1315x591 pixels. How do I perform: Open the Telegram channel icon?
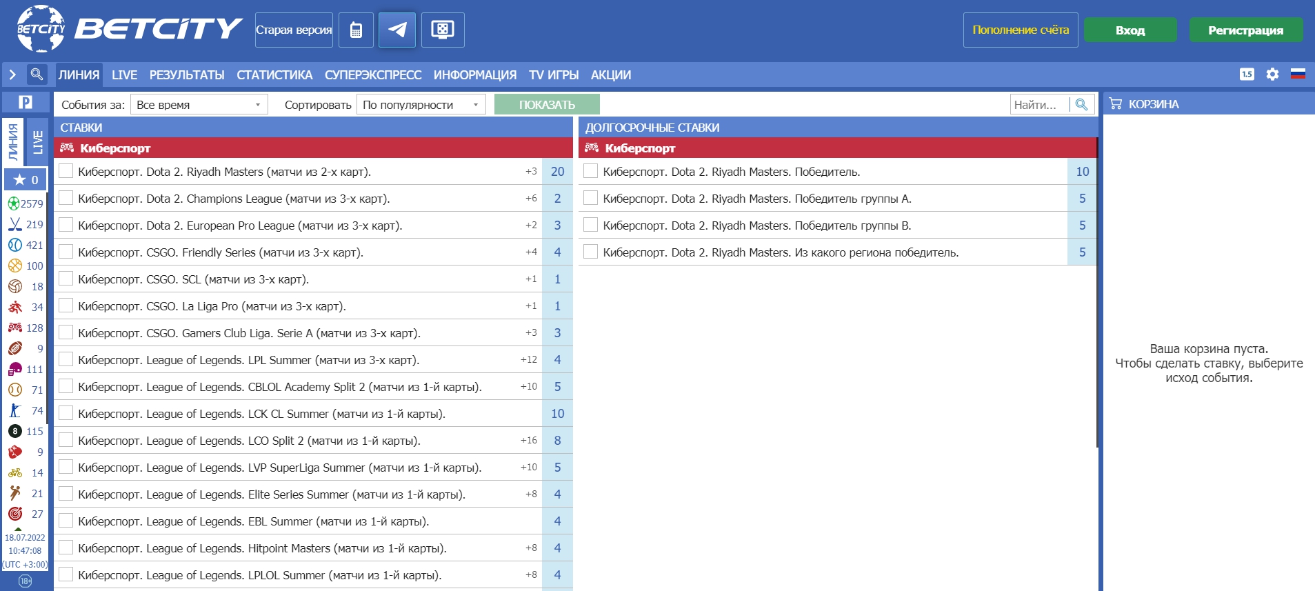pos(397,30)
